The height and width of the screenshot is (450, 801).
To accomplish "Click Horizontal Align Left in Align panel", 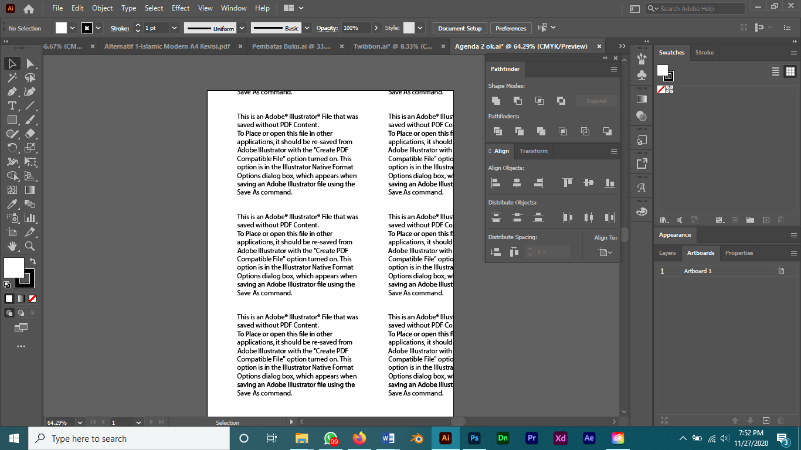I will [x=495, y=182].
